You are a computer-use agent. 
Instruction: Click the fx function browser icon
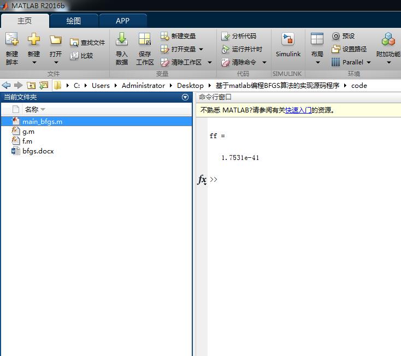202,179
